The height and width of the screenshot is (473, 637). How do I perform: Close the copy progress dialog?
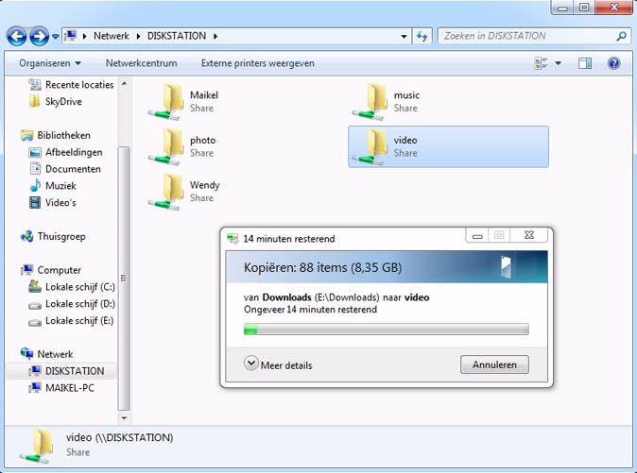529,235
